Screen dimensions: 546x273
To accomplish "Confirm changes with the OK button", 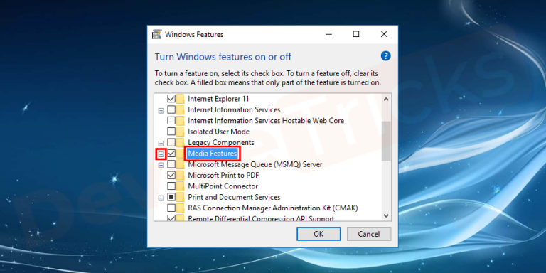I will 318,234.
